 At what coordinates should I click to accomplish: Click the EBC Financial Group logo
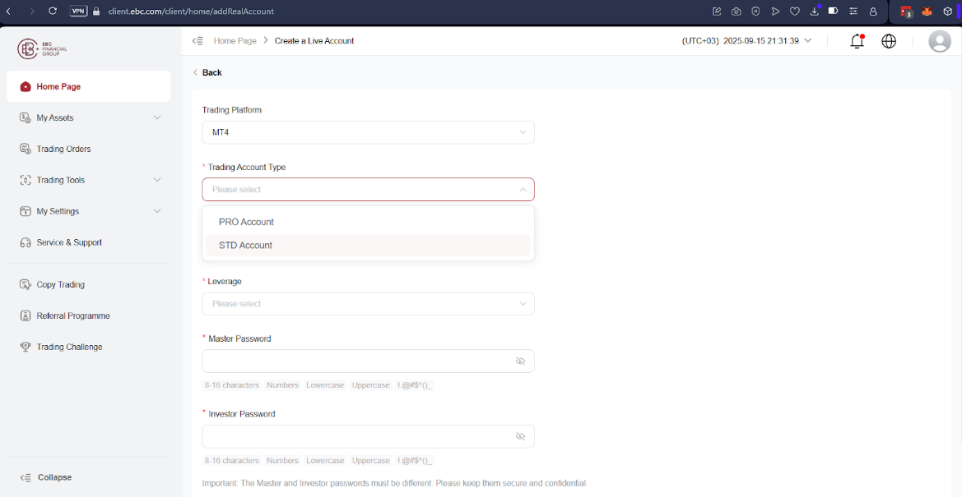[x=42, y=49]
